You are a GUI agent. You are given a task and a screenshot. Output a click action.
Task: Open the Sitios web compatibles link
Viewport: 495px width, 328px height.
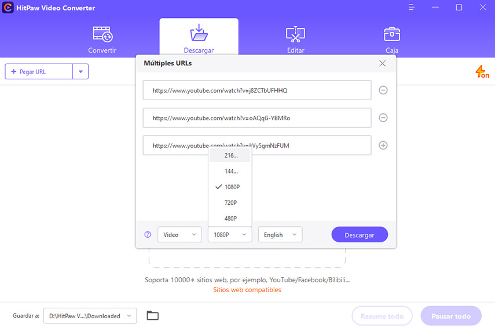(x=247, y=289)
